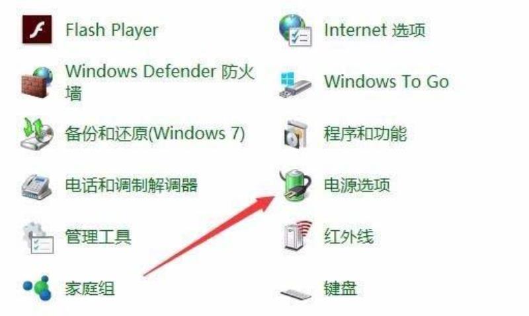This screenshot has height=316, width=529.
Task: Open Windows Defender firewall brick icon
Action: click(37, 82)
